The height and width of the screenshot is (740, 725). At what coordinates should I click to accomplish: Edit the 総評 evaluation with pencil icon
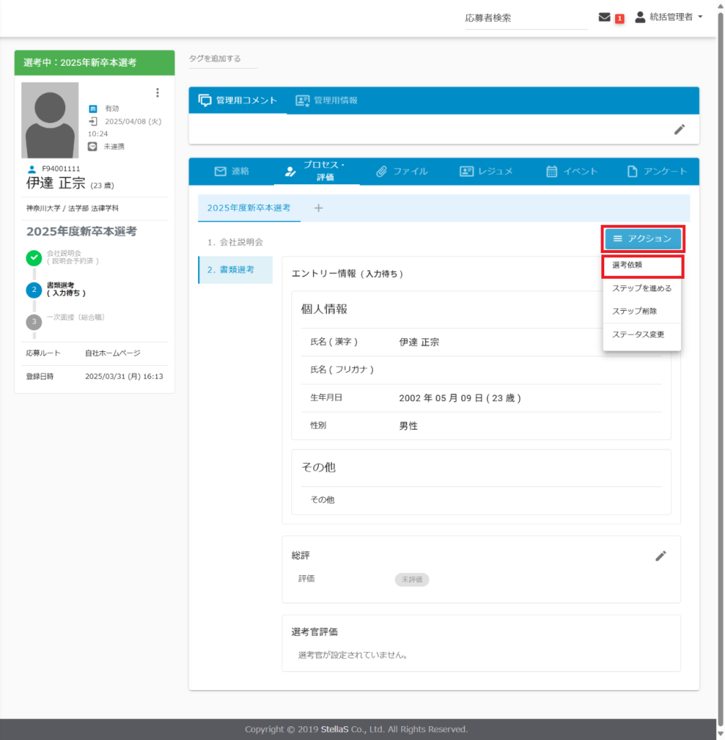coord(661,556)
